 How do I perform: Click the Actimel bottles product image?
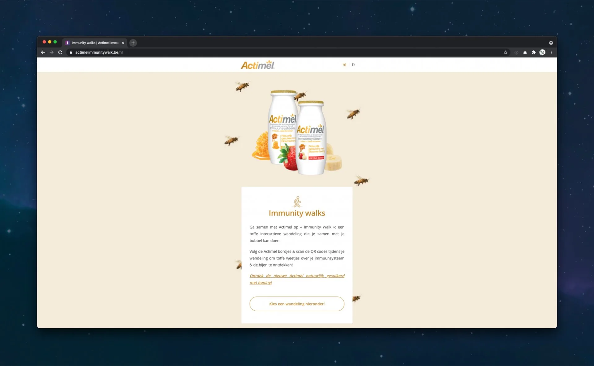(297, 132)
